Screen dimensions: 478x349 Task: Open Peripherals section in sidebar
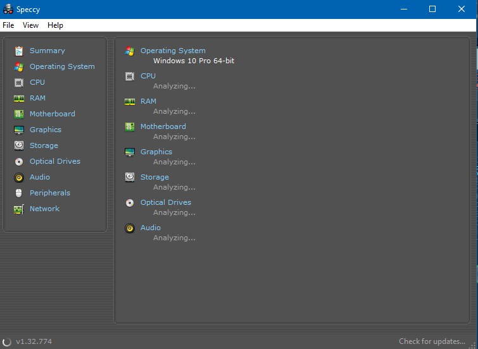point(50,193)
